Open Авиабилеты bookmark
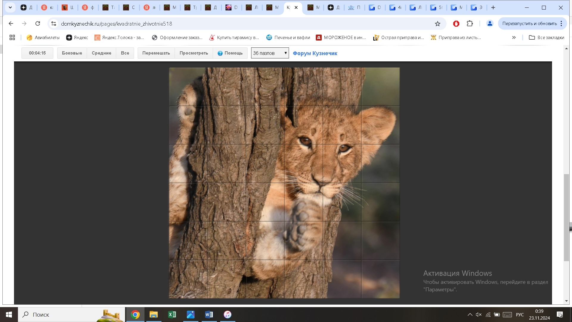The width and height of the screenshot is (572, 322). point(43,38)
